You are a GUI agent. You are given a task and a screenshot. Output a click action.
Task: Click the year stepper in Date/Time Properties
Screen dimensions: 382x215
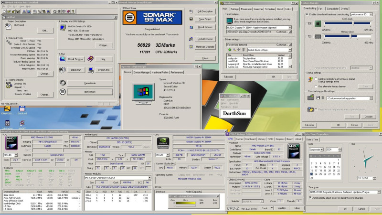click(x=340, y=150)
